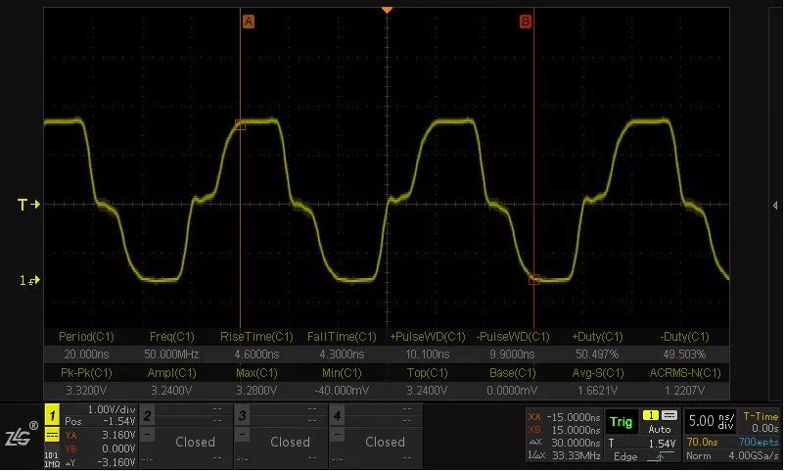Click the green Trig status indicator
The image size is (785, 471).
[622, 422]
